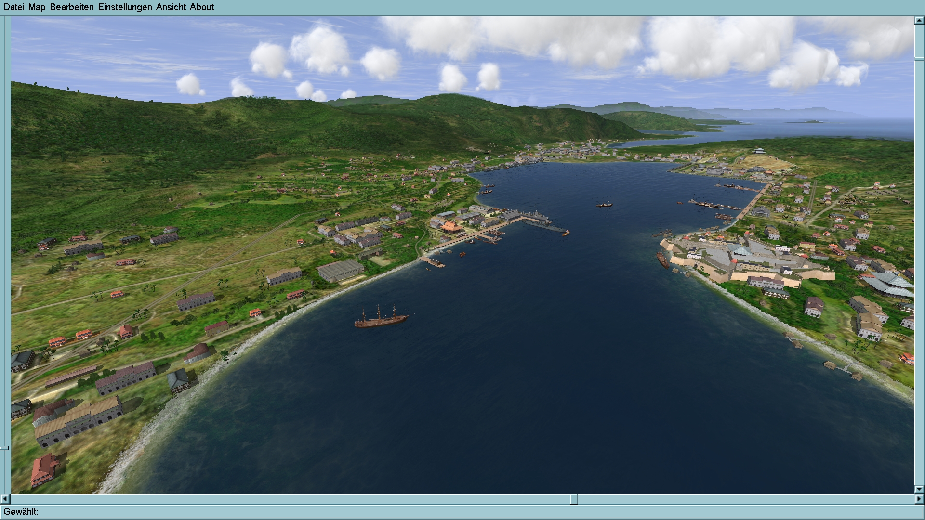Click the left edge vertical slider handle
Image resolution: width=925 pixels, height=520 pixels.
point(4,448)
